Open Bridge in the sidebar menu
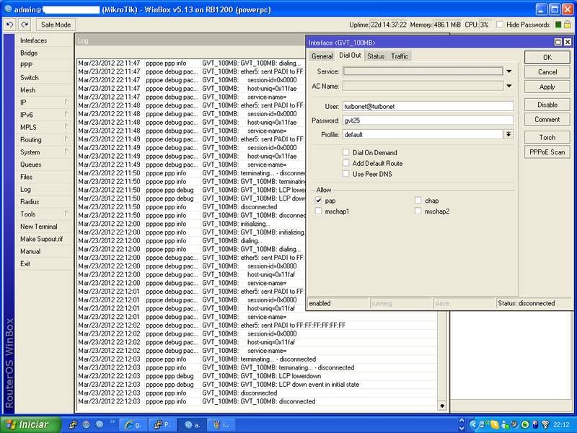 coord(29,53)
